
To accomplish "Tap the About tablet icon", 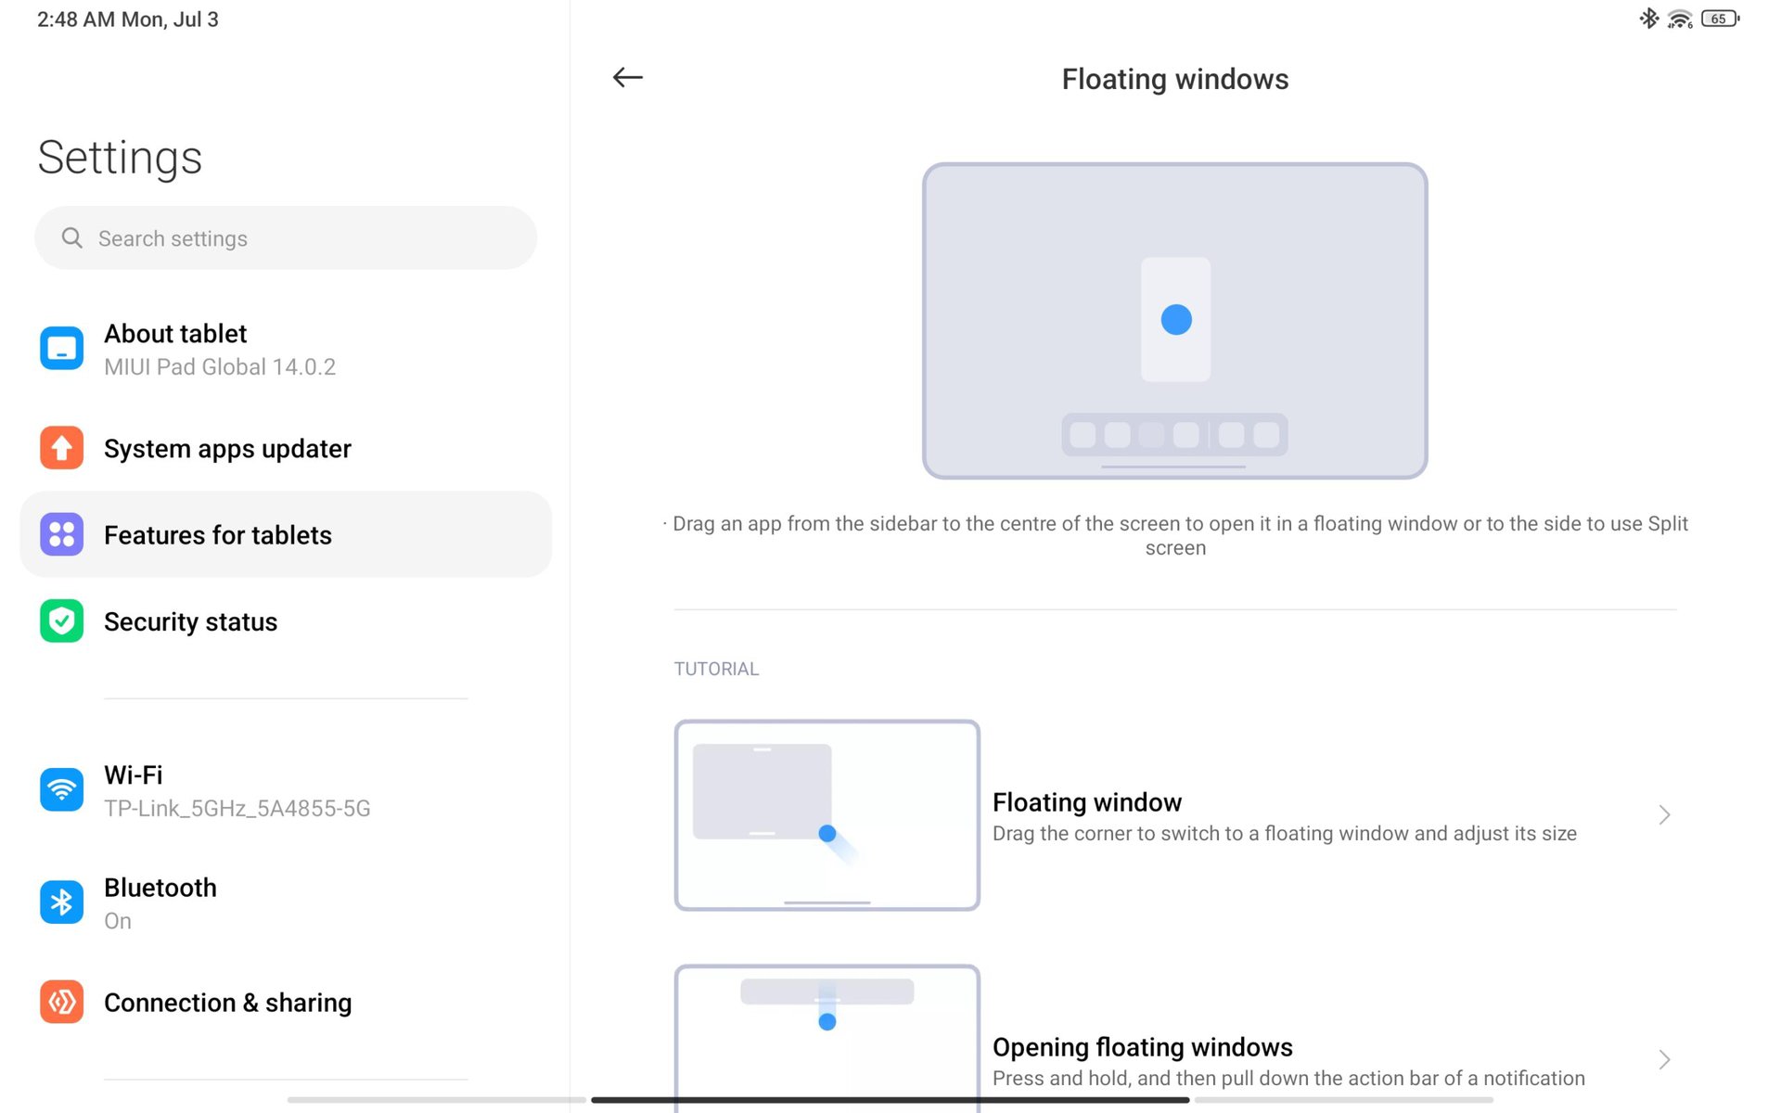I will (x=61, y=349).
